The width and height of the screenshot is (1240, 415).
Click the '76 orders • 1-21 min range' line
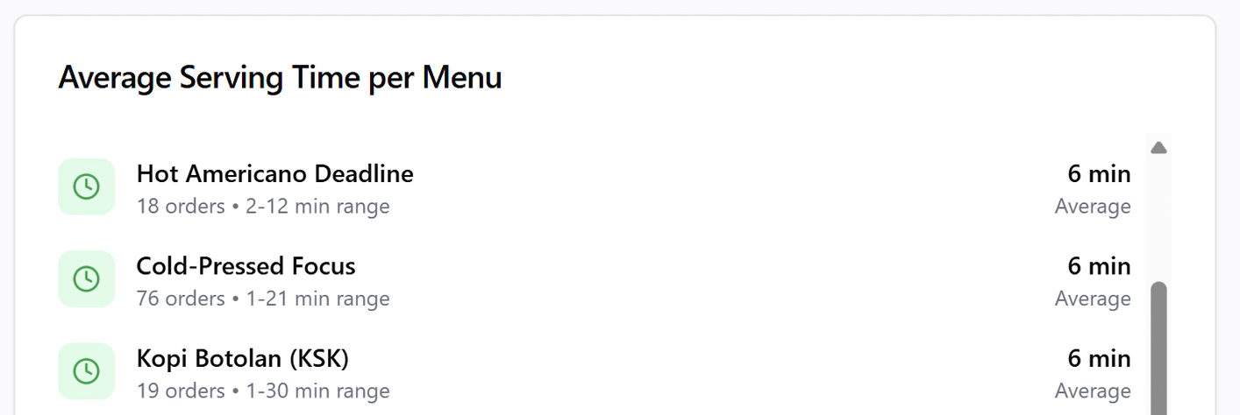tap(263, 299)
